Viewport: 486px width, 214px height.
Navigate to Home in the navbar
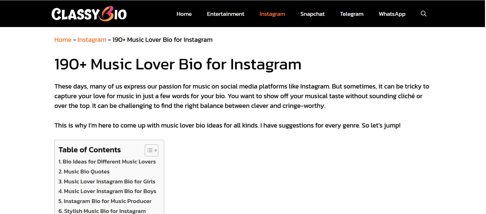[x=184, y=14]
